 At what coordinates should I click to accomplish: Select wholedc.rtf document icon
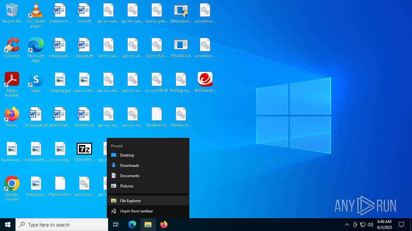84,117
